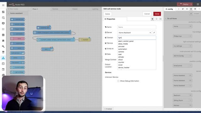The width and height of the screenshot is (201, 113).
Task: Open the Deploy options dropdown arrow
Action: [191, 4]
